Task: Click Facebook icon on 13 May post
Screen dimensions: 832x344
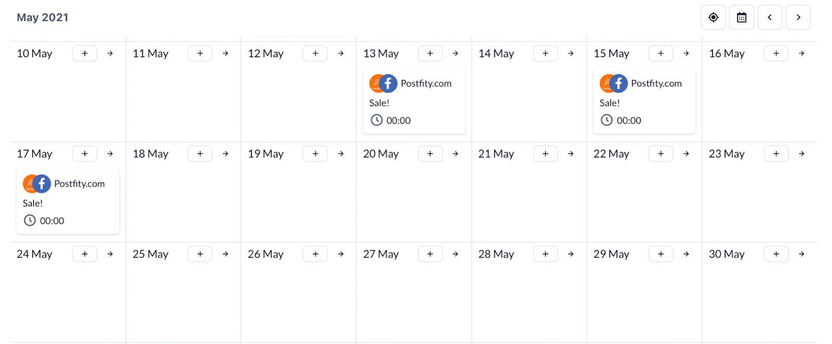Action: 388,83
